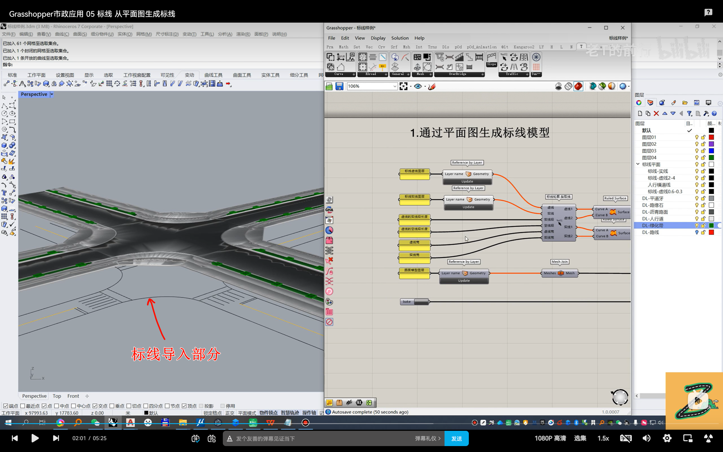This screenshot has width=723, height=452.
Task: Open the 106% zoom level dropdown
Action: [394, 86]
